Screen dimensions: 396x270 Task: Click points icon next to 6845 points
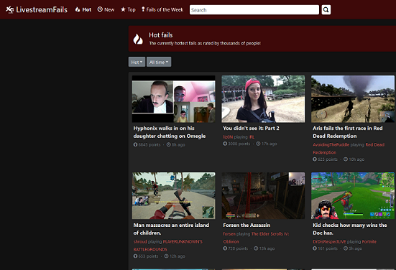click(135, 144)
